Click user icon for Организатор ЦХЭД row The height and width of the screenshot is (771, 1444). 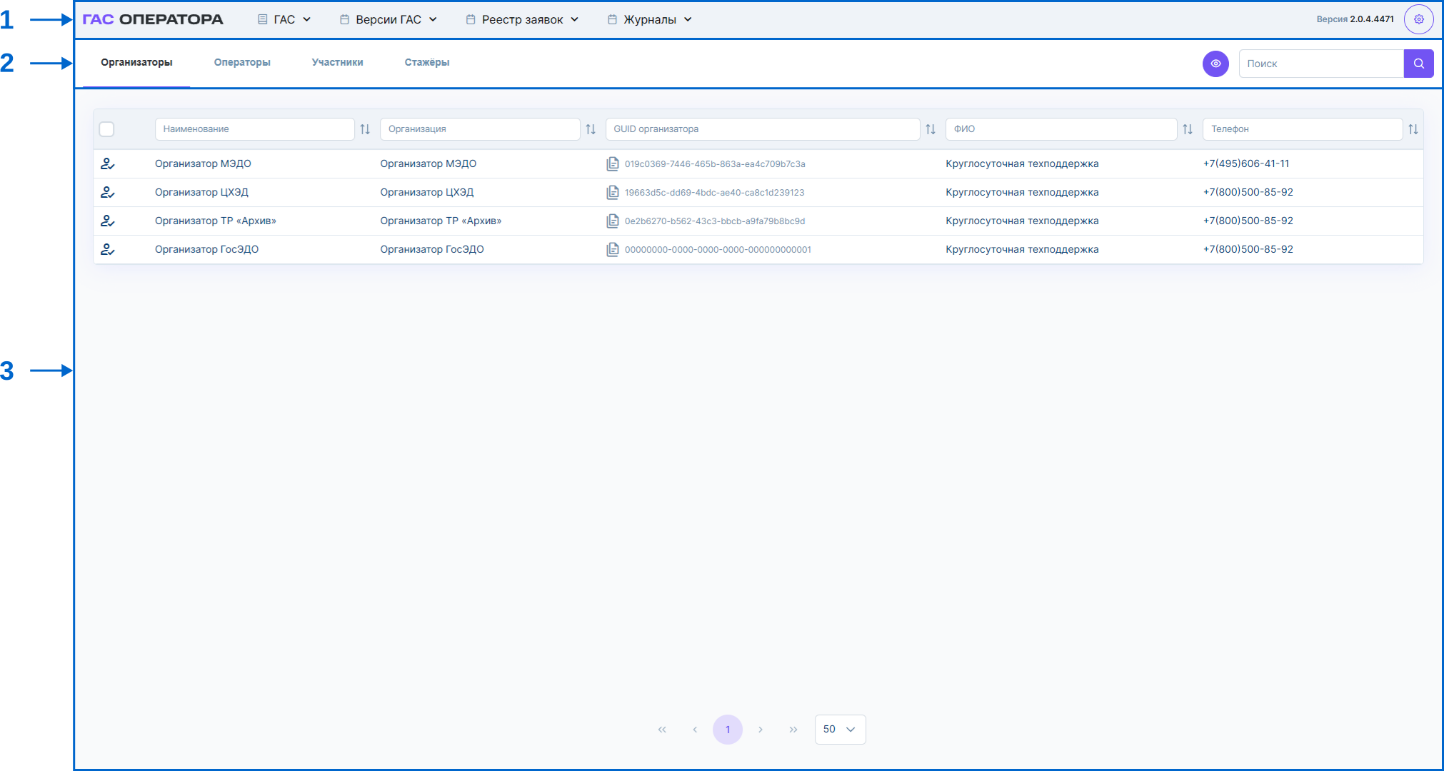point(107,192)
